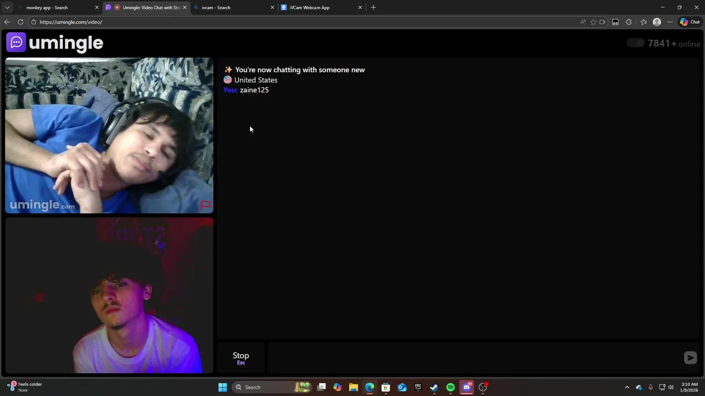
Task: Focus the chat message input field
Action: click(474, 358)
